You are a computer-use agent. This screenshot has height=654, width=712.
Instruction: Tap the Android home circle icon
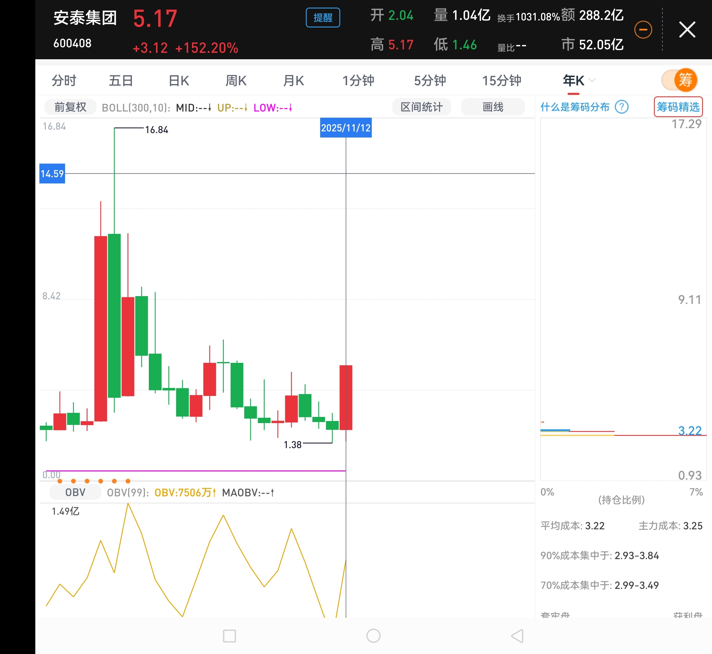pyautogui.click(x=373, y=636)
